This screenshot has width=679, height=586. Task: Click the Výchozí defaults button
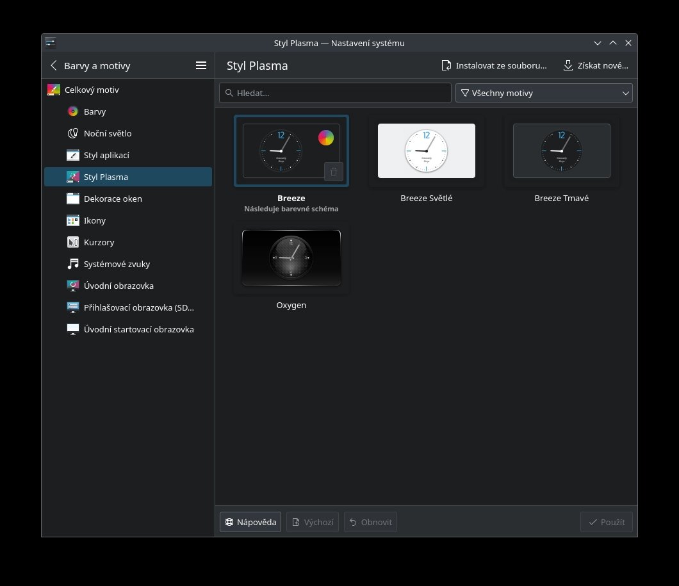pos(313,522)
